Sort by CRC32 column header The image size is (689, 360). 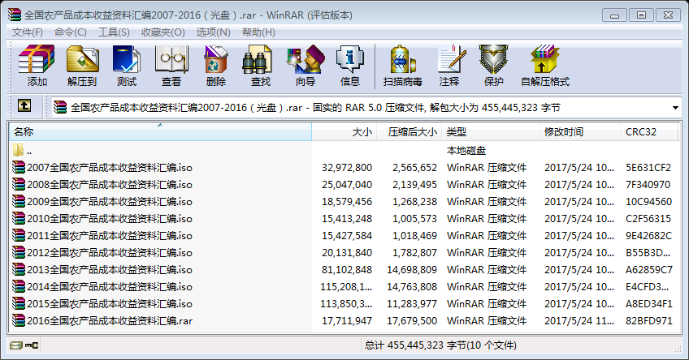point(648,131)
